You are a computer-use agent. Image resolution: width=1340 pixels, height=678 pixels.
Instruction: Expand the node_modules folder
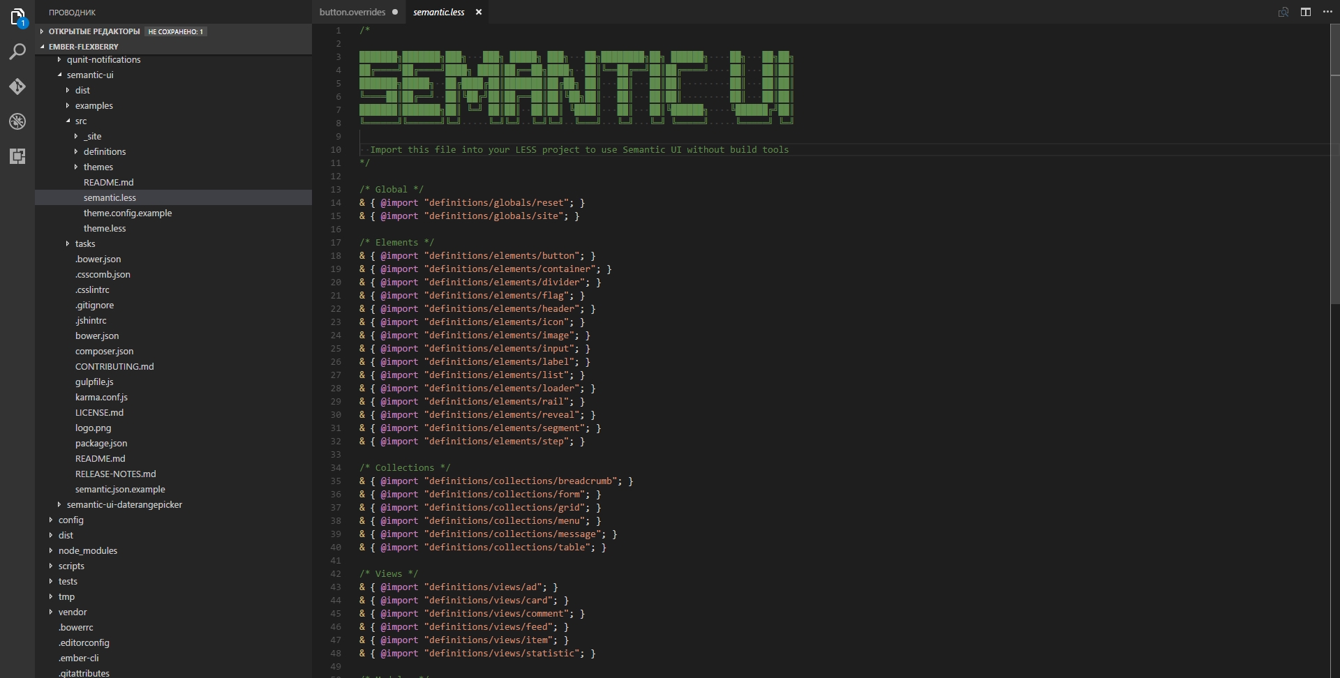[x=88, y=550]
